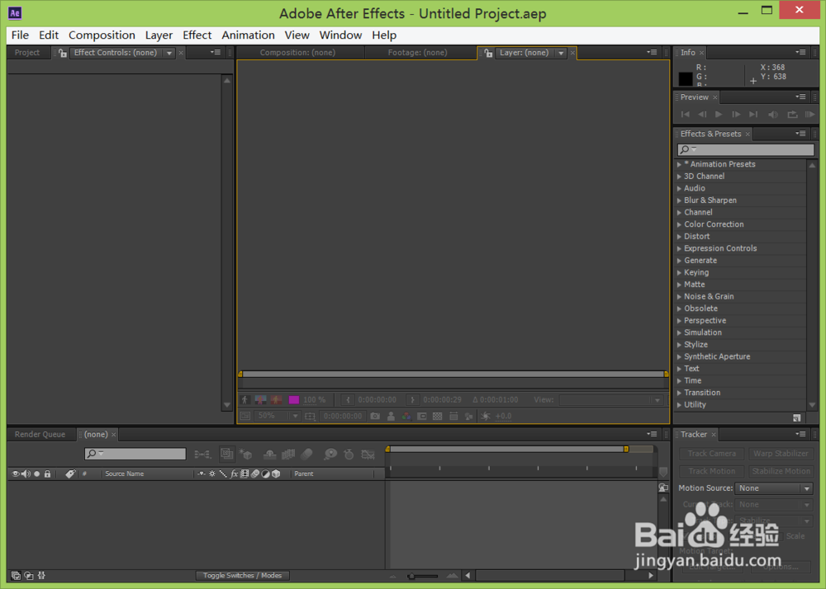The height and width of the screenshot is (589, 826).
Task: Open the Effect Controls panel dropdown arrow
Action: coord(169,53)
